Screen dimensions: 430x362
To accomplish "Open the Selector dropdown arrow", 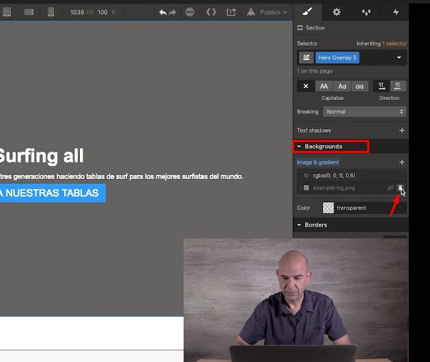I will point(399,58).
